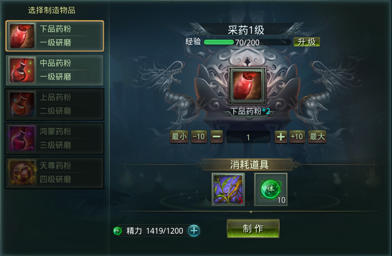392x256 pixels.
Task: Set quantity to minimum with 最小
Action: click(x=179, y=137)
